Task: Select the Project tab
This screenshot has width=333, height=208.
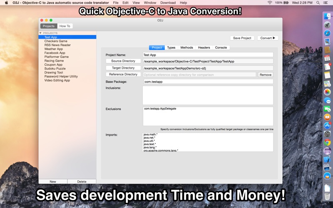Action: [x=157, y=47]
